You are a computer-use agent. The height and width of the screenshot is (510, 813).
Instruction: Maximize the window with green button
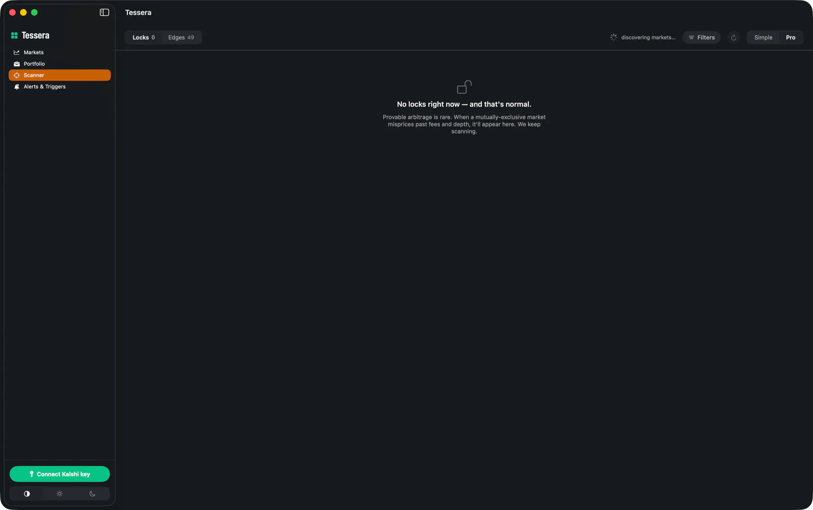tap(34, 13)
